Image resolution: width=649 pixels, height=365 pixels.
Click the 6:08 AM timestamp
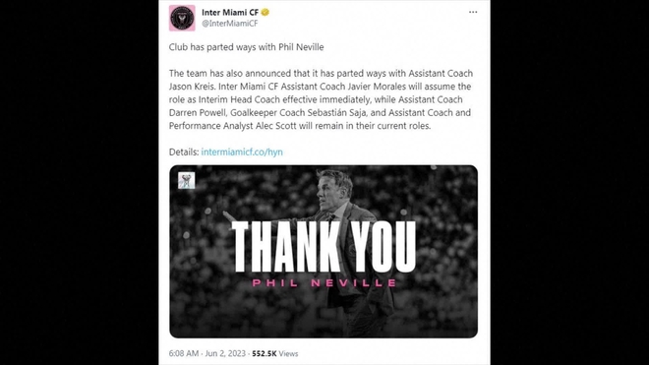(x=184, y=353)
